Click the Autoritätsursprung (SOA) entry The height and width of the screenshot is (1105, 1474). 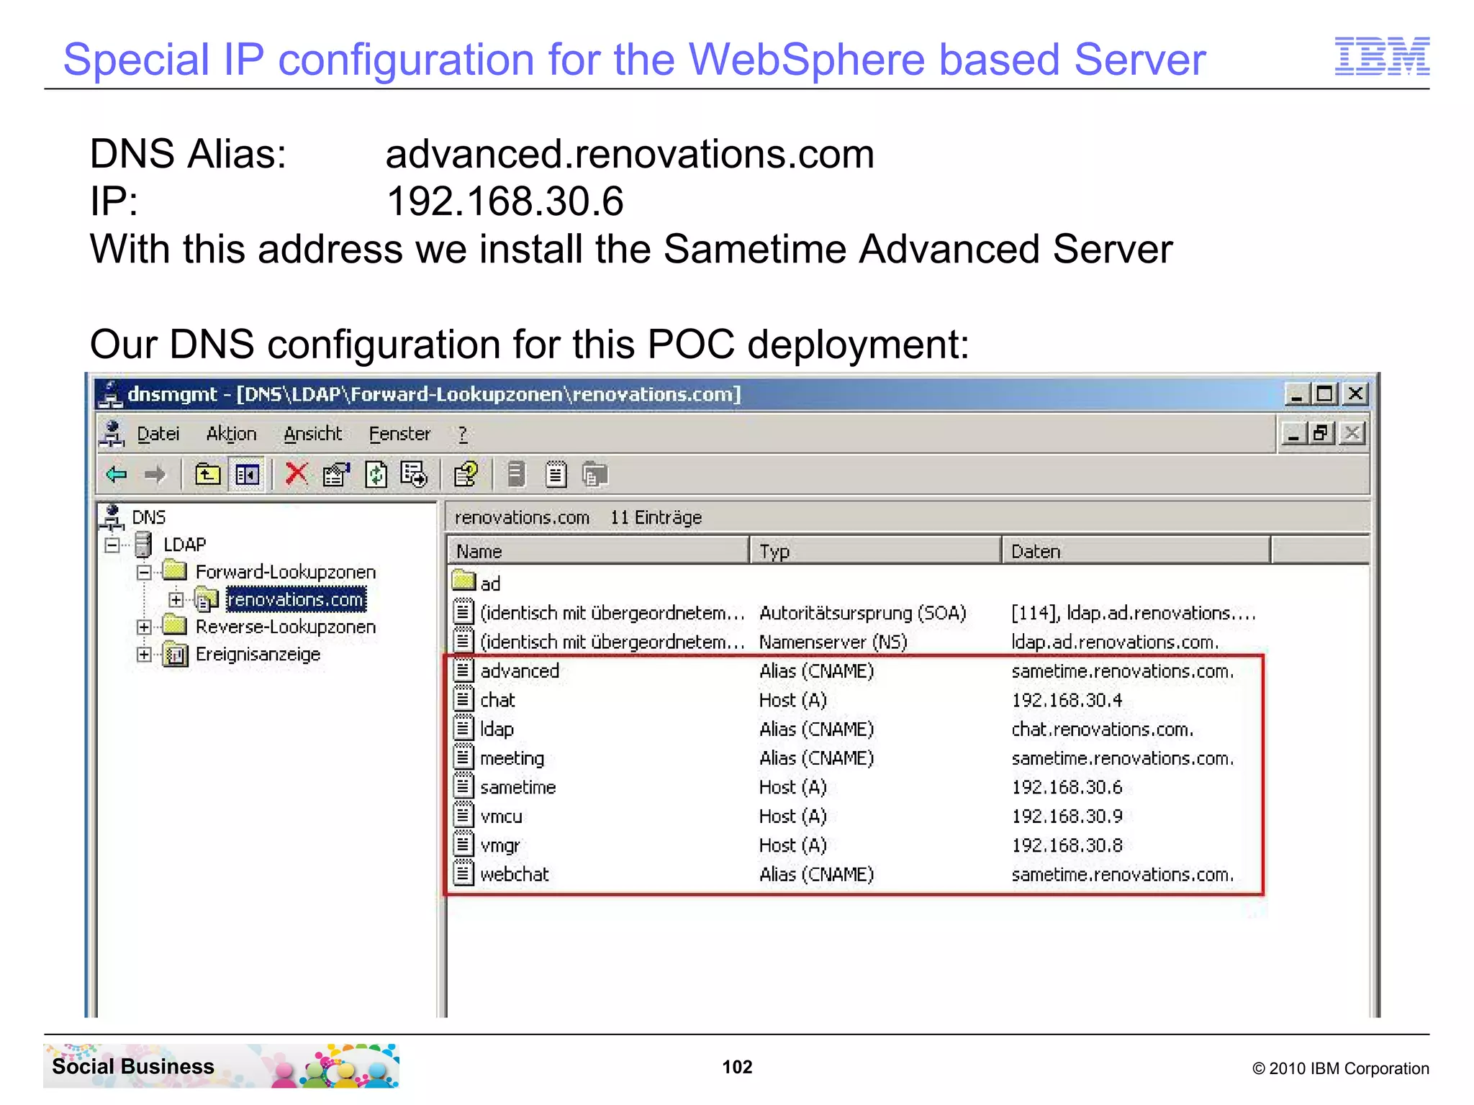(863, 613)
